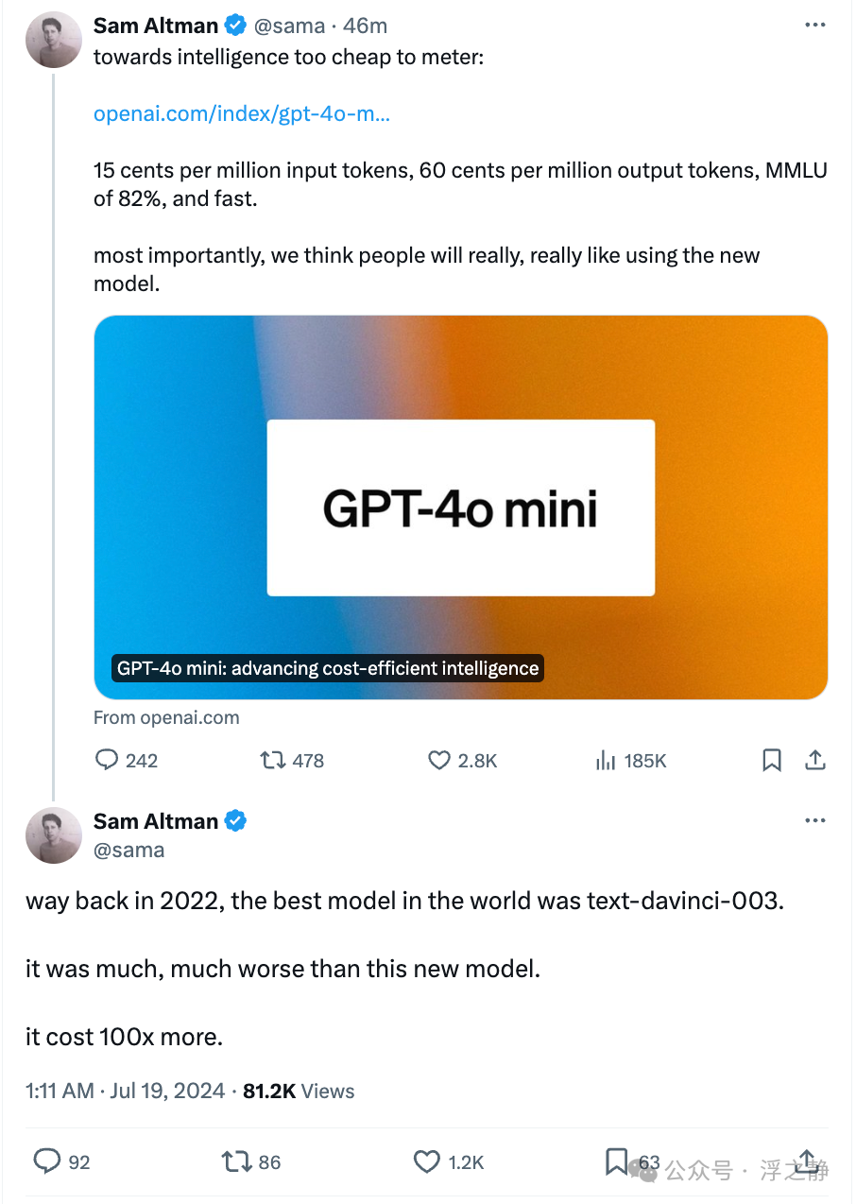Click Sam Altman's avatar on second tweet

(x=53, y=835)
